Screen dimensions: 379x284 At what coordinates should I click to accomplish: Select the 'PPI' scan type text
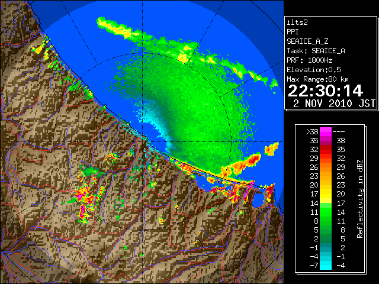293,32
